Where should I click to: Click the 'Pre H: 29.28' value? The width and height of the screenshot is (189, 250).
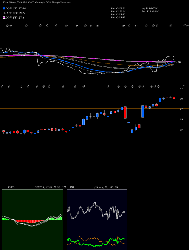pos(118,11)
